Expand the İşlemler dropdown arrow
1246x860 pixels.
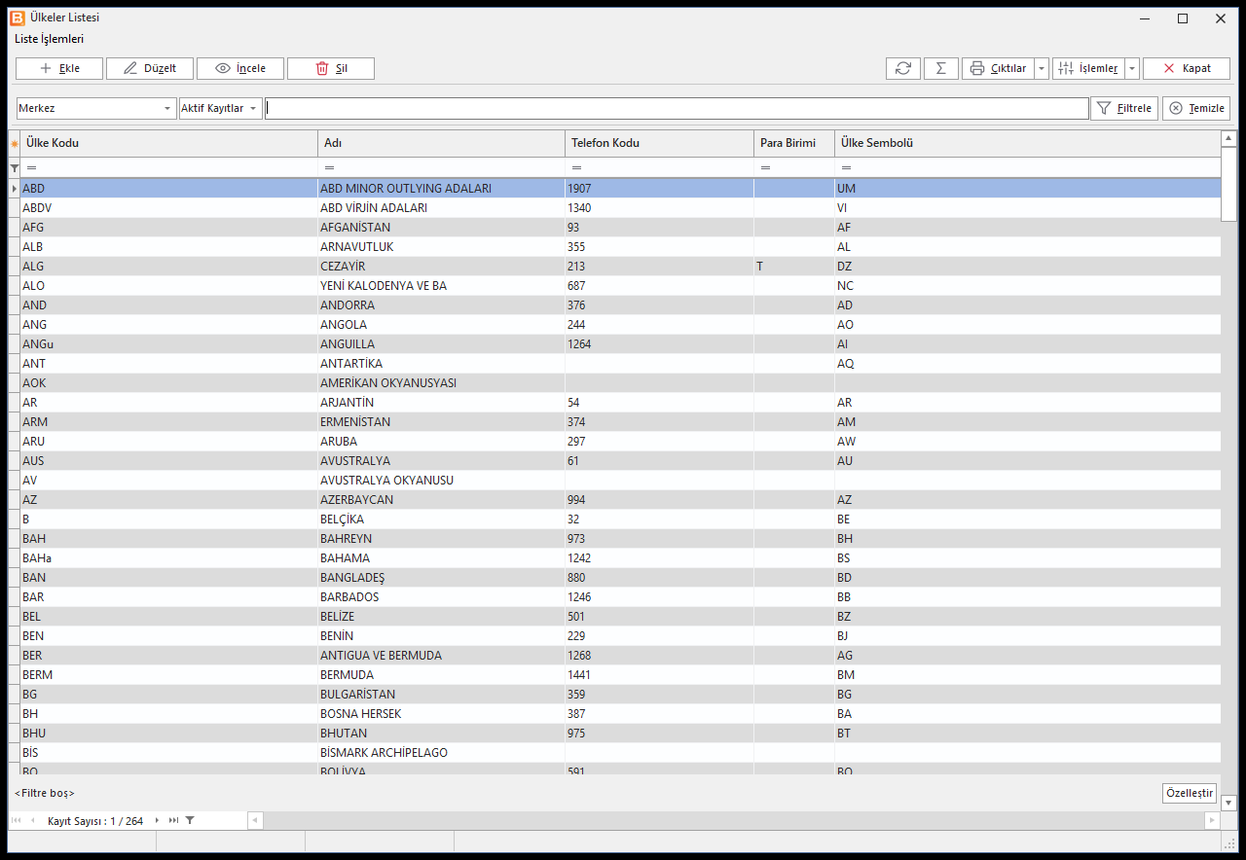click(1132, 68)
